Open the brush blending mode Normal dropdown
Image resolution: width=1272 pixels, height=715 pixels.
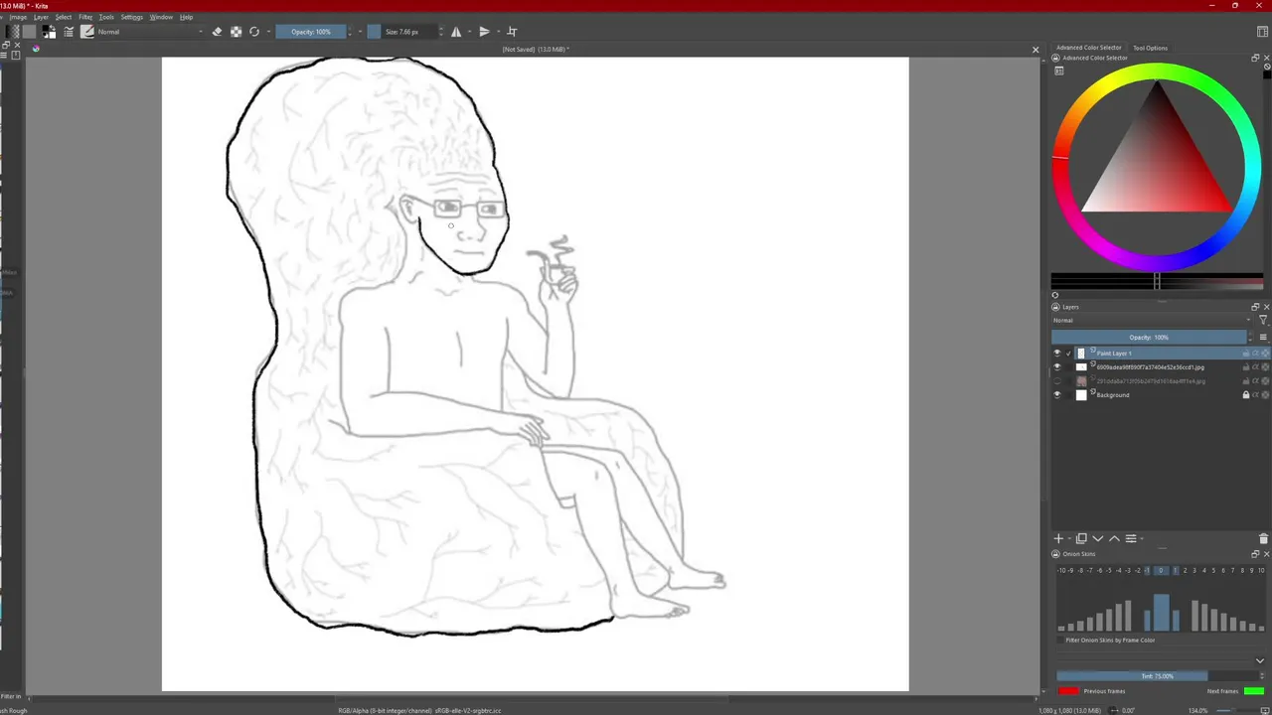pos(149,32)
